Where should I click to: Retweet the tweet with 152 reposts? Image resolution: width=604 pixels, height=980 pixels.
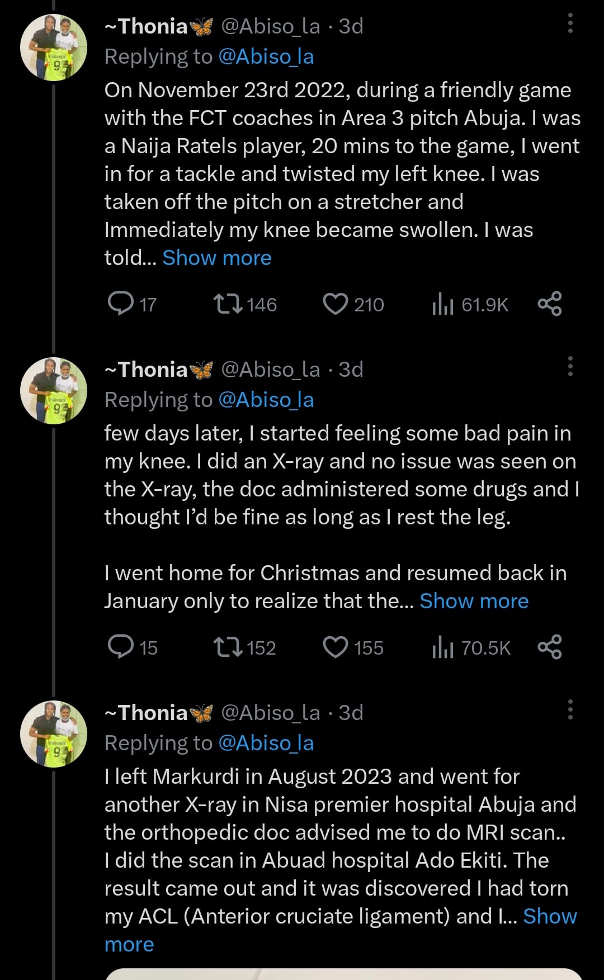coord(228,647)
